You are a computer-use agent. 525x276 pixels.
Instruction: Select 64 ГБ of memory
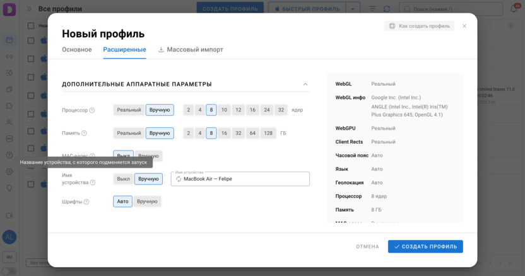252,133
